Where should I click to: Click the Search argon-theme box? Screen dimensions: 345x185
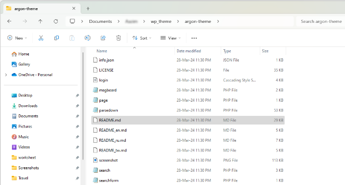point(321,21)
